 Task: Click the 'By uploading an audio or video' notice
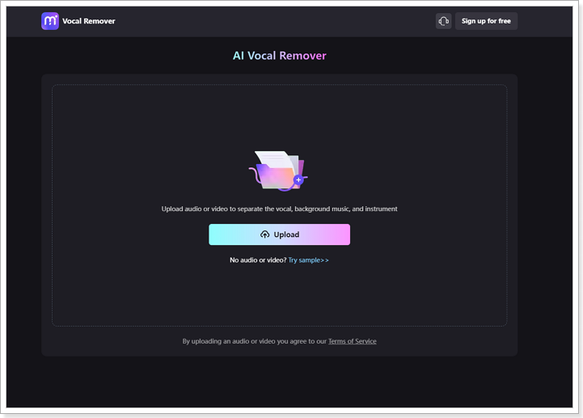pos(254,341)
